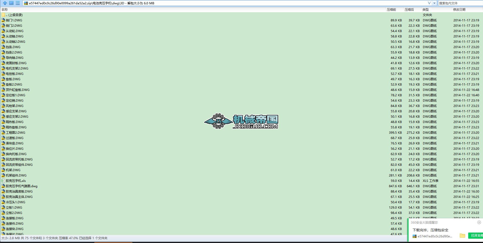
Task: Click the 感应支架2.DWG file name
Action: [17, 116]
